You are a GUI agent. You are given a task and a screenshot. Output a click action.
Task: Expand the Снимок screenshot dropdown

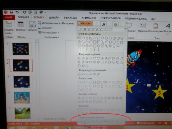(52, 28)
